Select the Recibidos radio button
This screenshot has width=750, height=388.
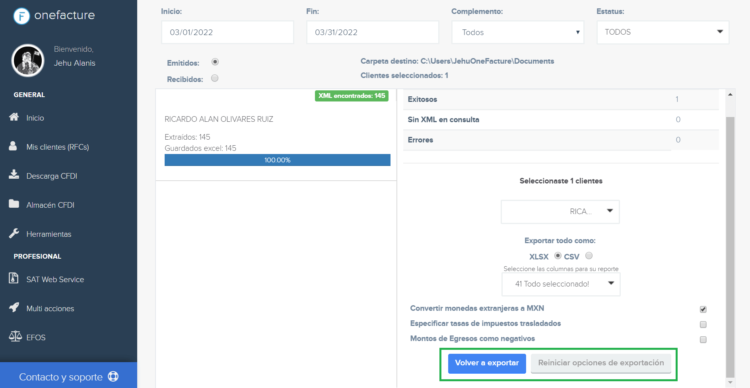pyautogui.click(x=215, y=78)
